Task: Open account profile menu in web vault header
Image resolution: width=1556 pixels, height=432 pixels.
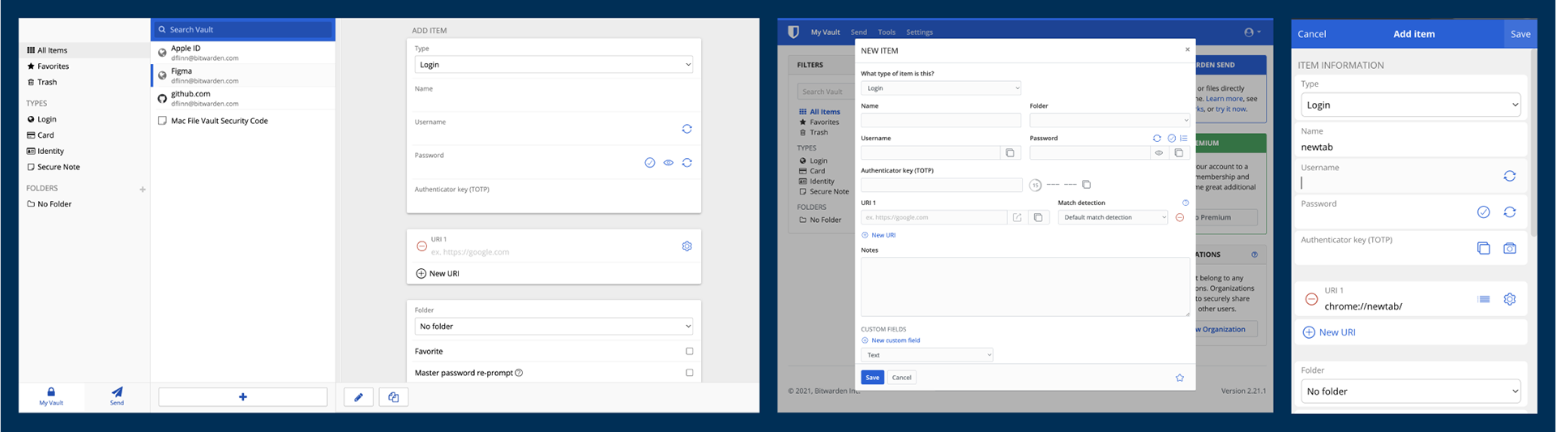Action: click(1252, 32)
